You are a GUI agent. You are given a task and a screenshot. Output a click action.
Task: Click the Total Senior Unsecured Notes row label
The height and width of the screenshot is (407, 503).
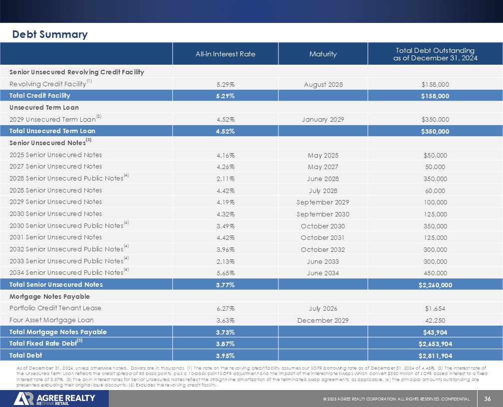[x=56, y=285]
